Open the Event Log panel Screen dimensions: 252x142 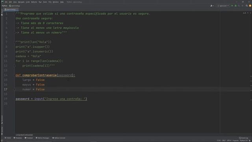pos(243,138)
